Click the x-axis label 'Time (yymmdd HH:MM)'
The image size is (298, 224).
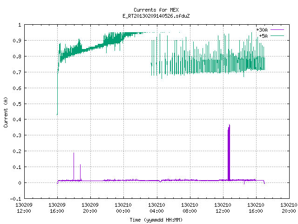pyautogui.click(x=156, y=220)
